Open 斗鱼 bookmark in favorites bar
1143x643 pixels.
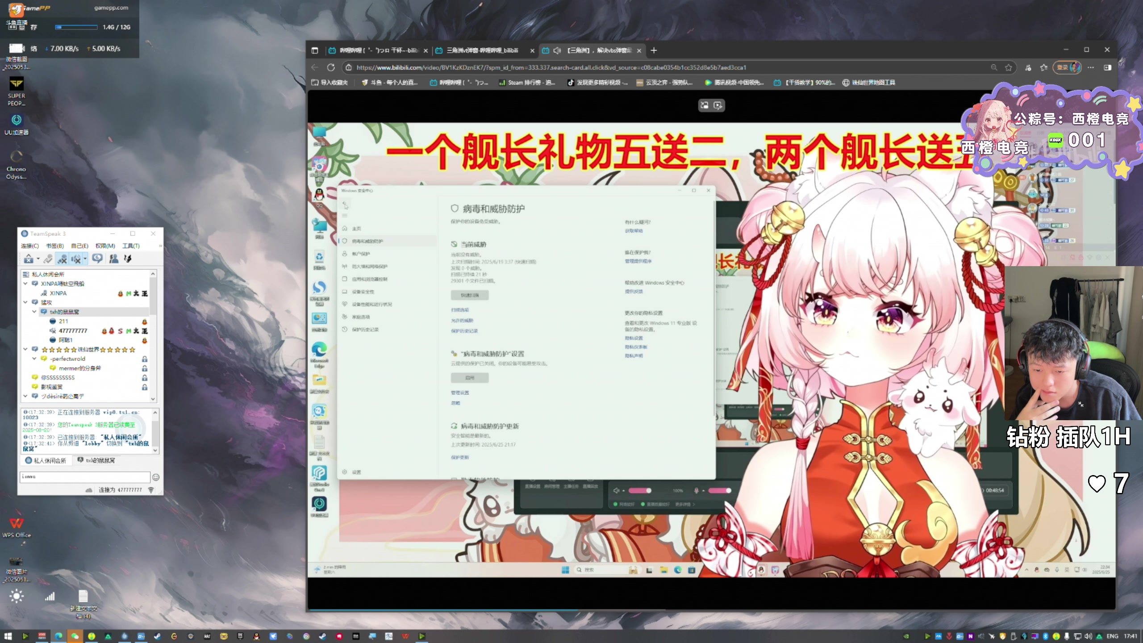[x=389, y=83]
